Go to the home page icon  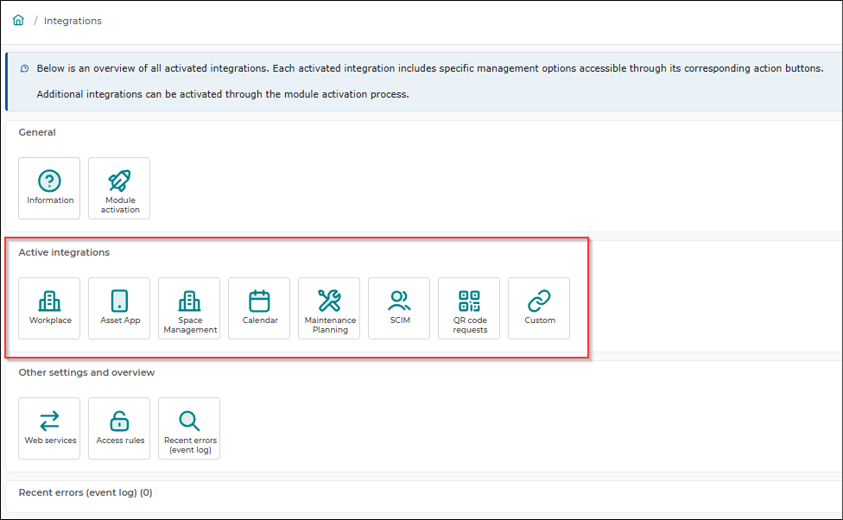18,21
